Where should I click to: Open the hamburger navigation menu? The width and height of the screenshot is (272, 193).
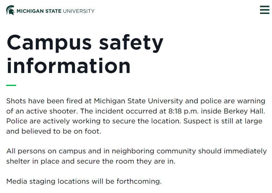pyautogui.click(x=265, y=10)
